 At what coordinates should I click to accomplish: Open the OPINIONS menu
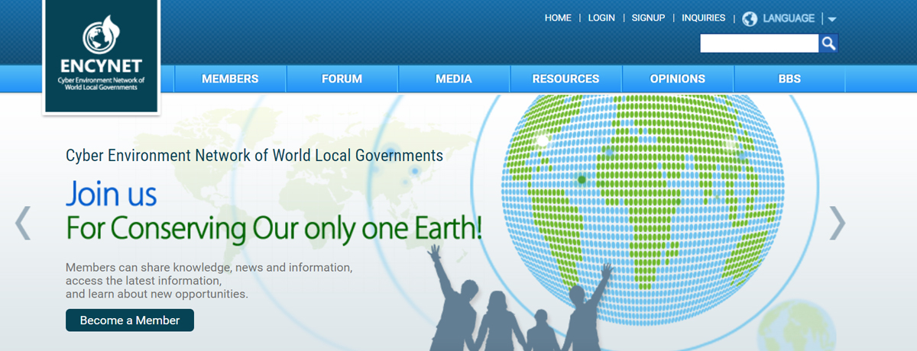[678, 79]
